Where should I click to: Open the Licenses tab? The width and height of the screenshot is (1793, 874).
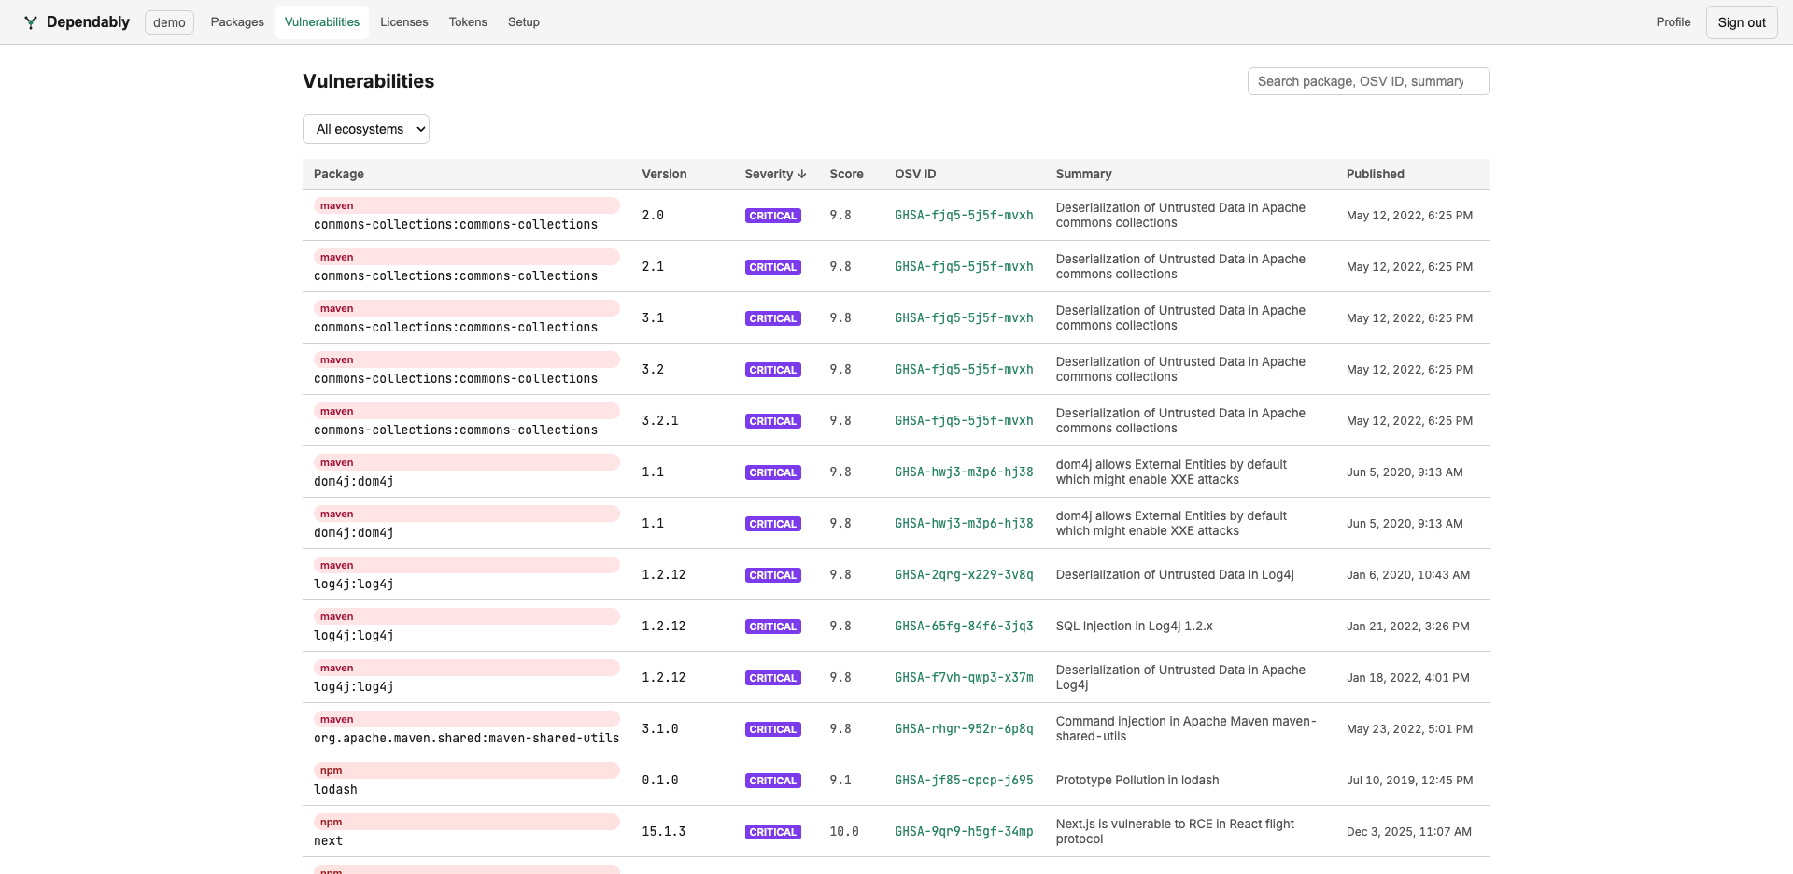click(x=404, y=22)
